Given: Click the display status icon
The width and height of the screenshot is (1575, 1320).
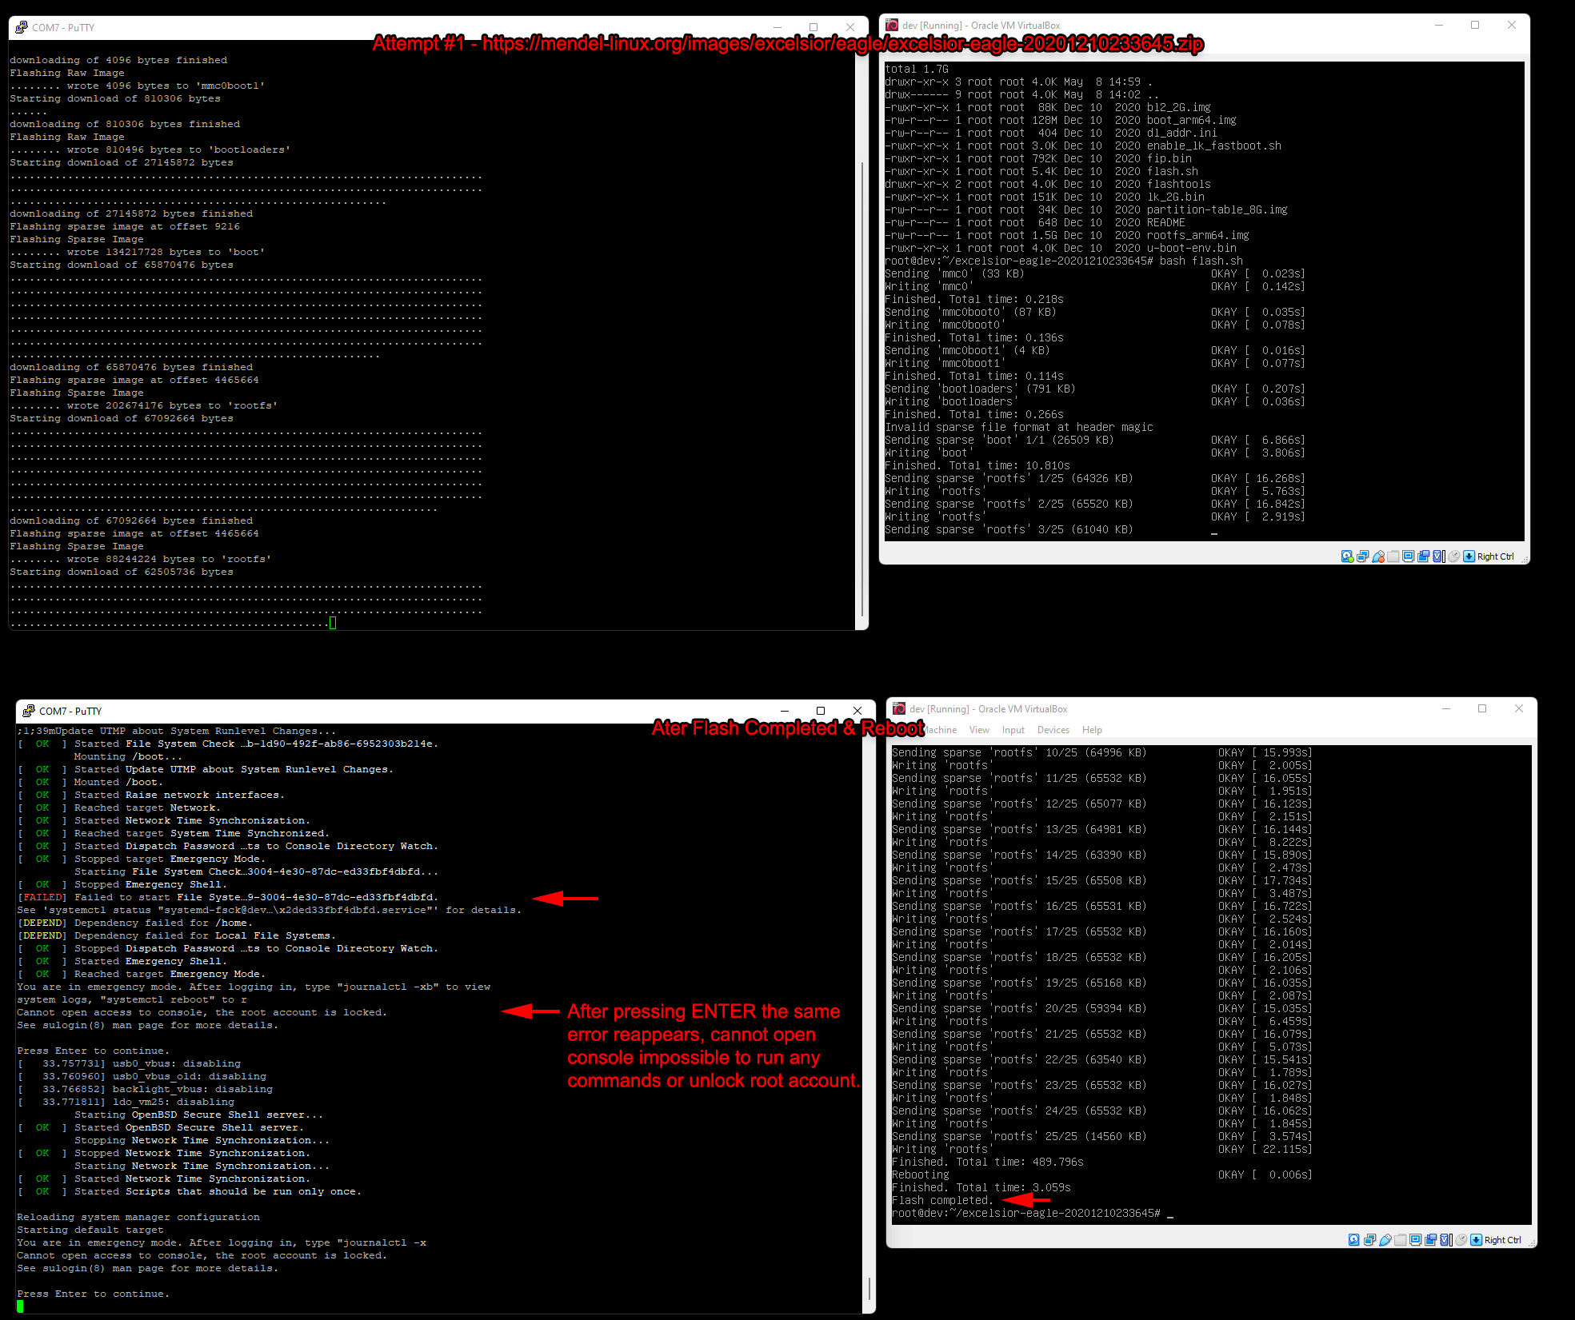Looking at the screenshot, I should (x=1409, y=556).
